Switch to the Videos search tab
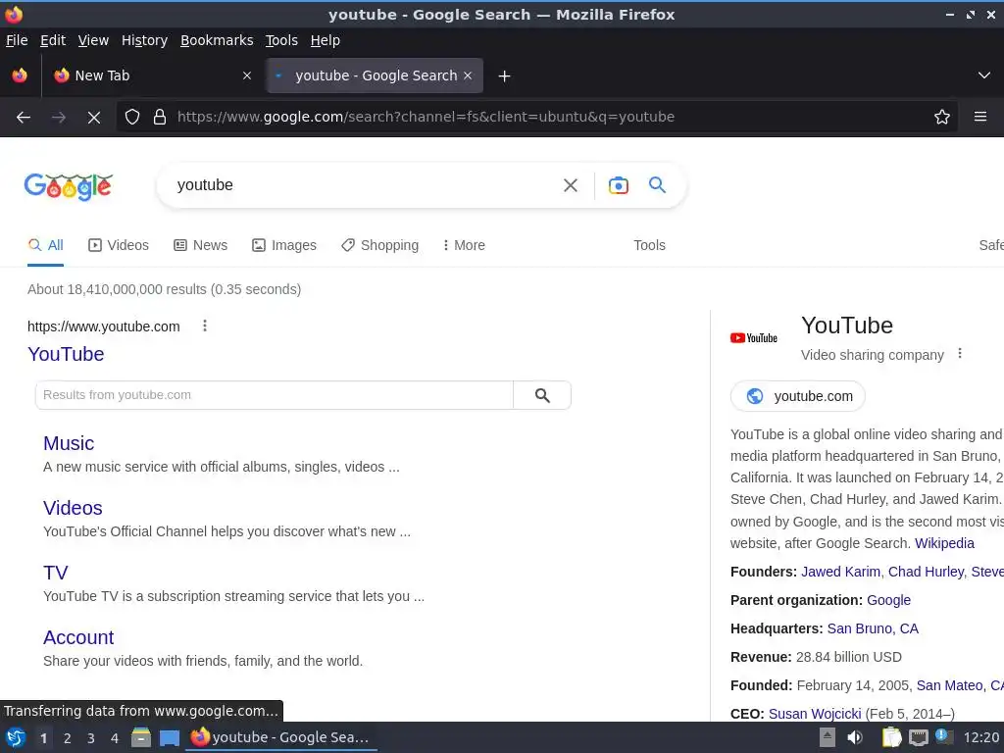Image resolution: width=1004 pixels, height=753 pixels. coord(119,245)
